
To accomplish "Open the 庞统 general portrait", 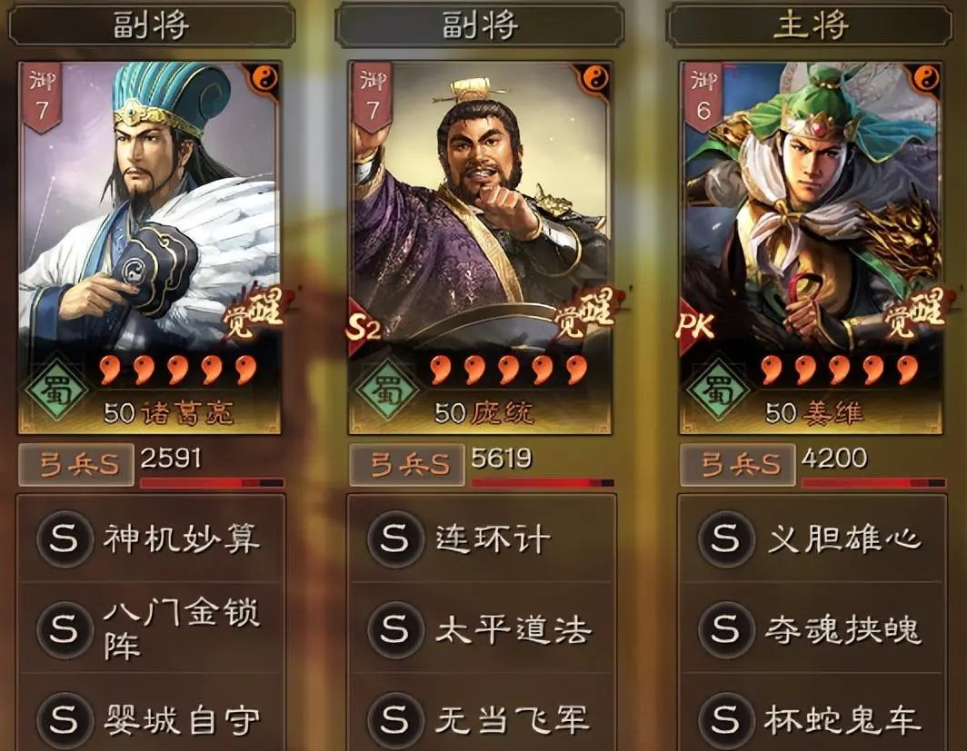I will (x=481, y=248).
